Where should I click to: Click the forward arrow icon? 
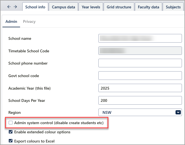click(15, 7)
